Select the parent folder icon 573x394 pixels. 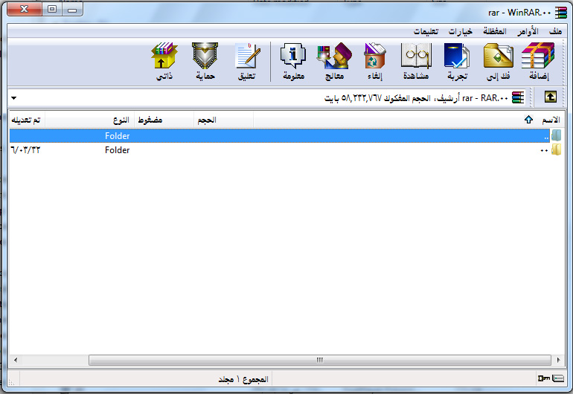point(556,135)
